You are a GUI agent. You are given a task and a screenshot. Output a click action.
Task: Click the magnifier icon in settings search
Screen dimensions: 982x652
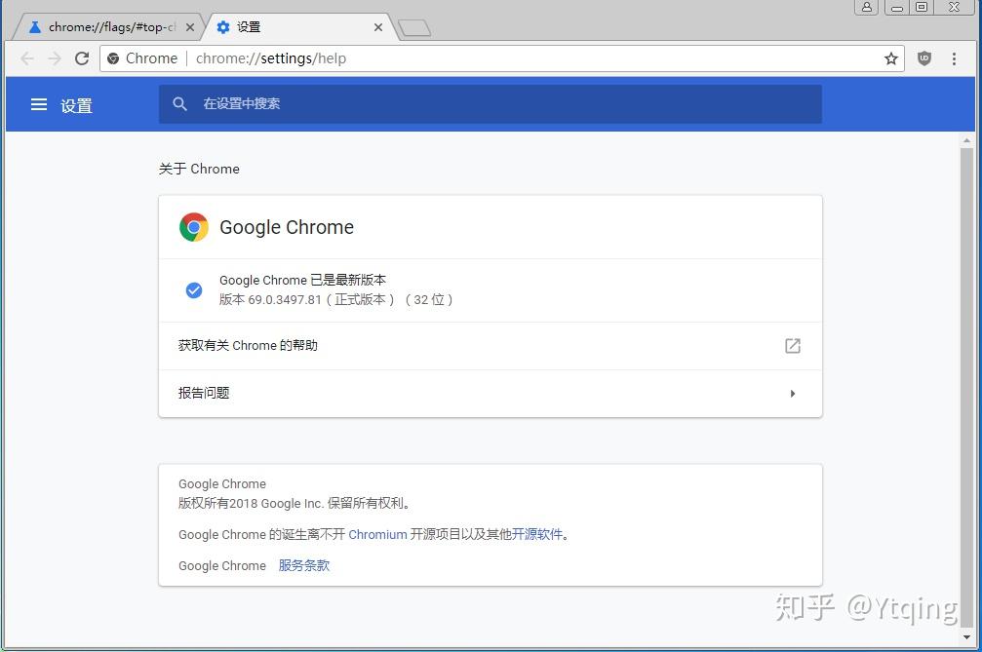coord(179,104)
